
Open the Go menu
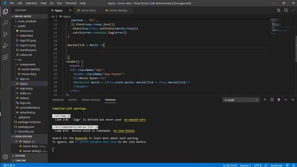click(52, 3)
